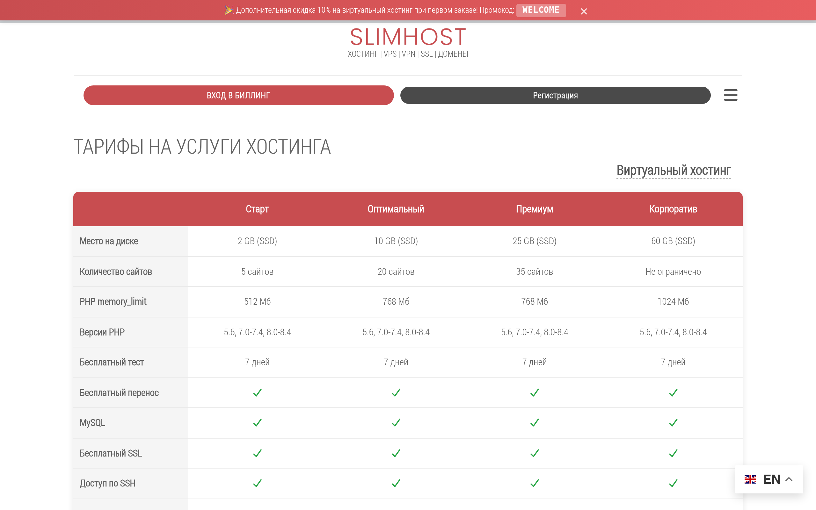Select the Старт plan header
This screenshot has width=816, height=510.
click(257, 209)
